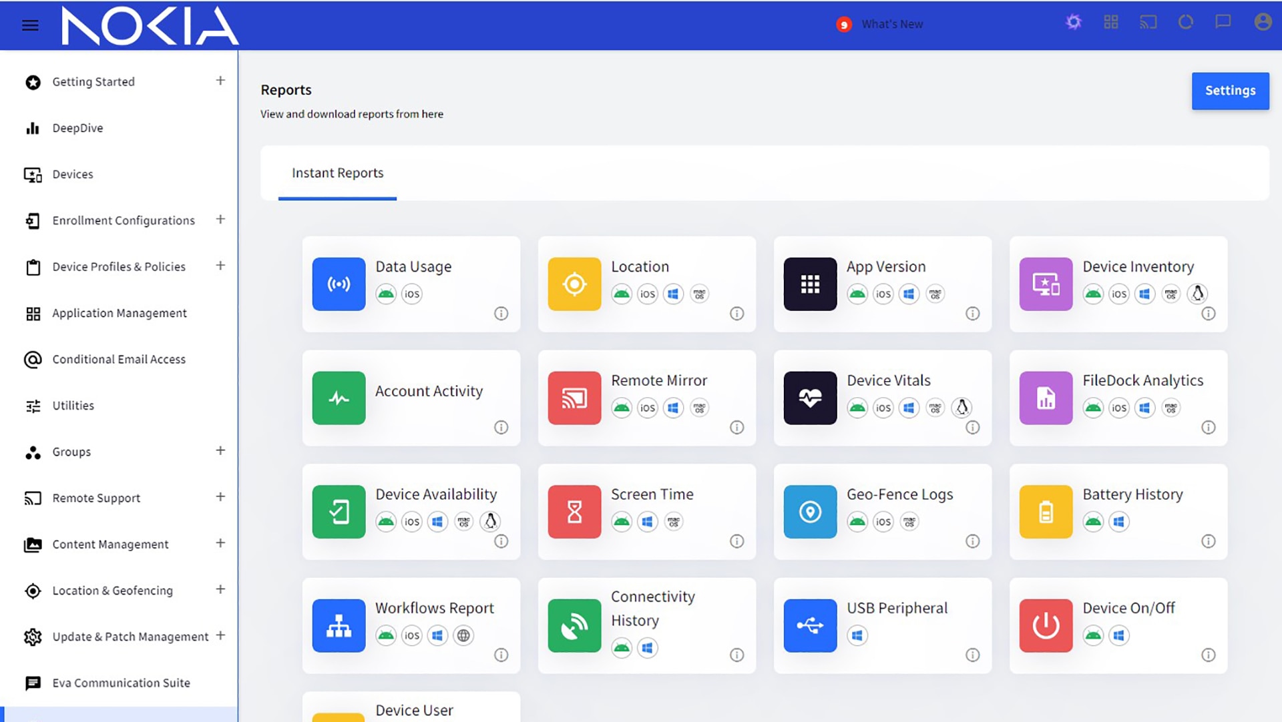
Task: Navigate to Application Management section
Action: [x=119, y=313]
